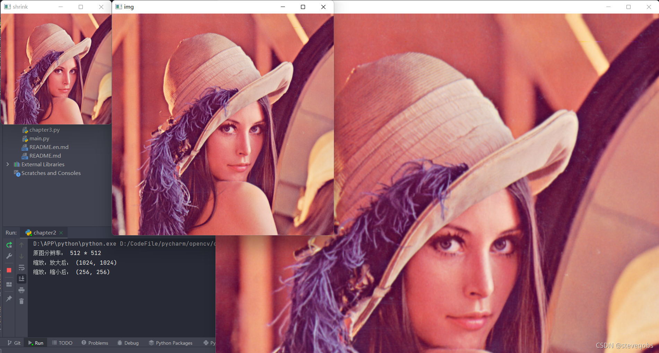This screenshot has height=353, width=659.
Task: Select main.py in project tree
Action: pos(39,138)
